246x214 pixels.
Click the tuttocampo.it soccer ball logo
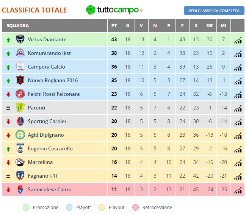click(91, 10)
